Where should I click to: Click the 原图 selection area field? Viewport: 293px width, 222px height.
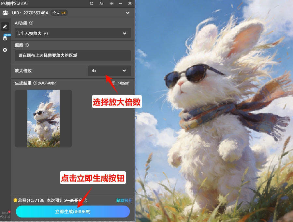pyautogui.click(x=72, y=55)
